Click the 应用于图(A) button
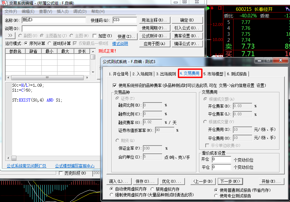This screenshot has height=202, width=290. click(x=154, y=44)
